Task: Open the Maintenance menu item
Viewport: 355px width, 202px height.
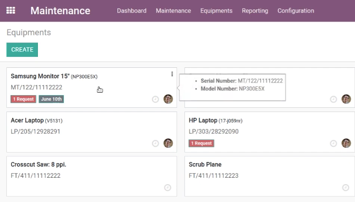Action: 173,11
